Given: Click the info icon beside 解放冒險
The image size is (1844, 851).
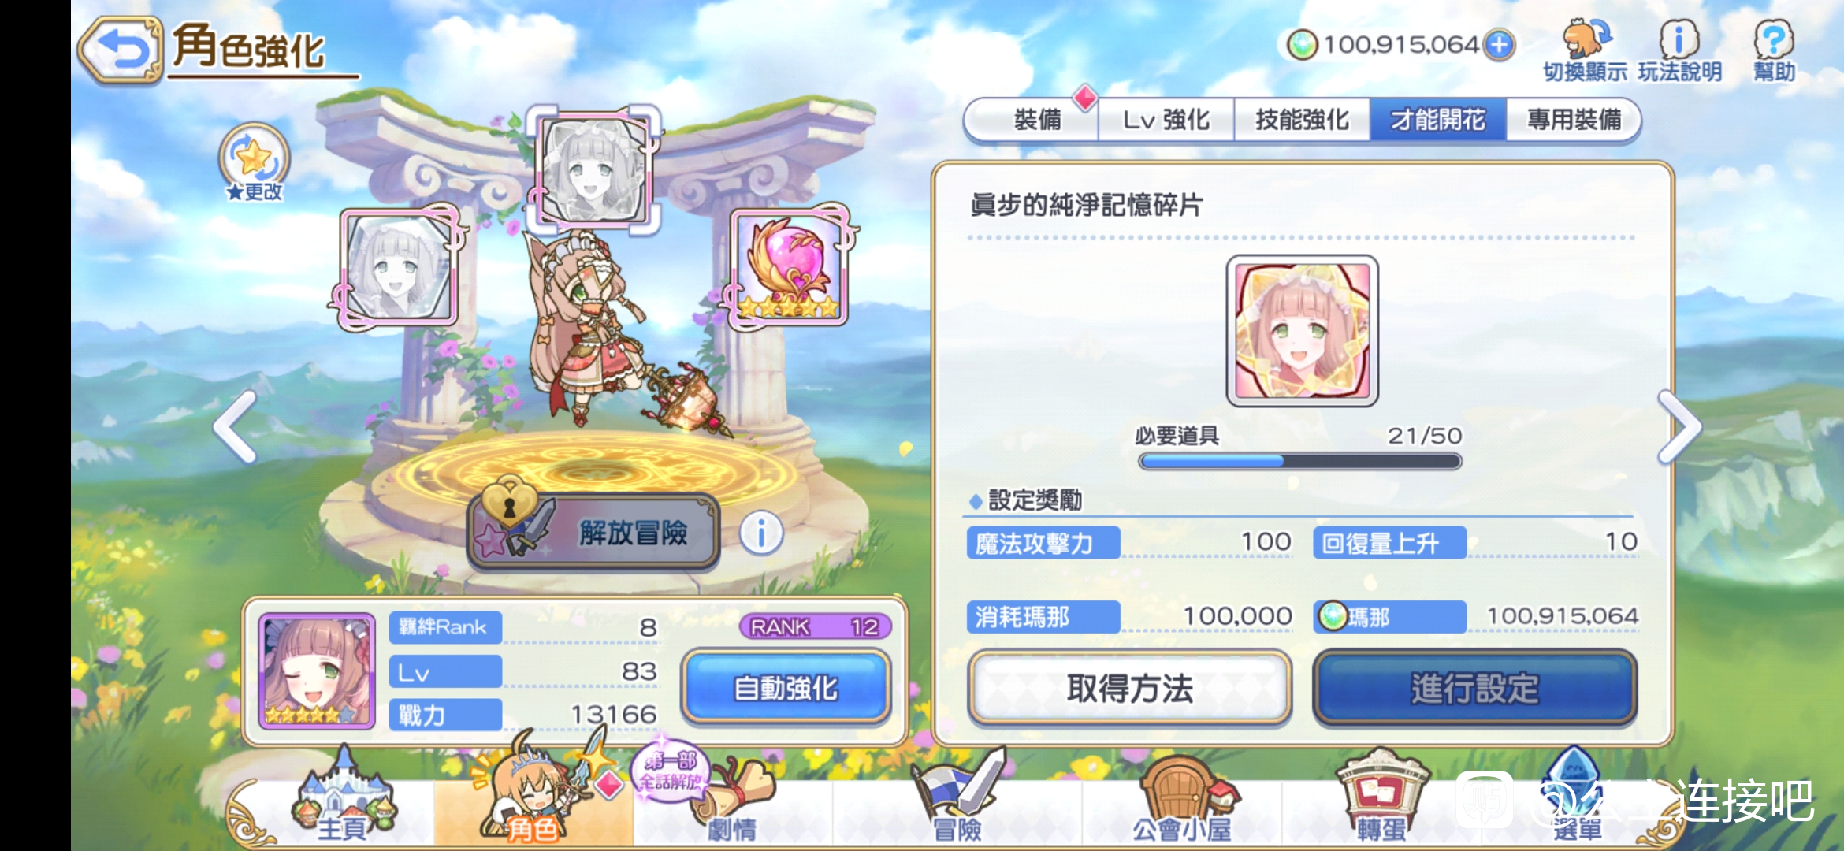Looking at the screenshot, I should 760,533.
